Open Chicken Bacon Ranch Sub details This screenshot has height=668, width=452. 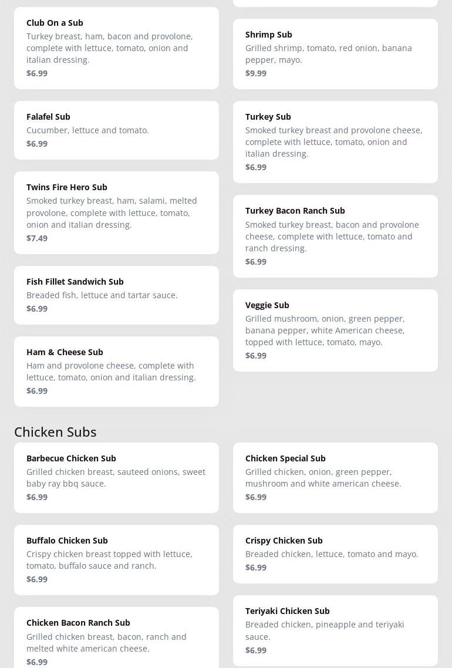(x=116, y=642)
